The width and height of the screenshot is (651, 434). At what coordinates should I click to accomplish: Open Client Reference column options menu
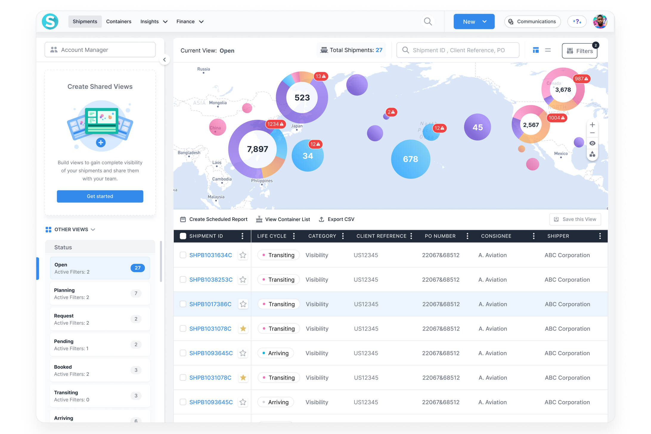pyautogui.click(x=411, y=236)
